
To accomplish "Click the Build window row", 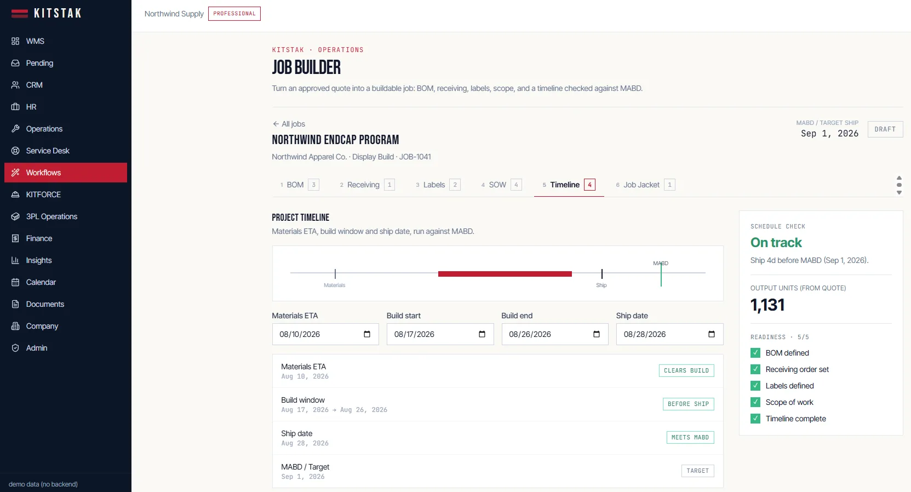I will (x=498, y=404).
